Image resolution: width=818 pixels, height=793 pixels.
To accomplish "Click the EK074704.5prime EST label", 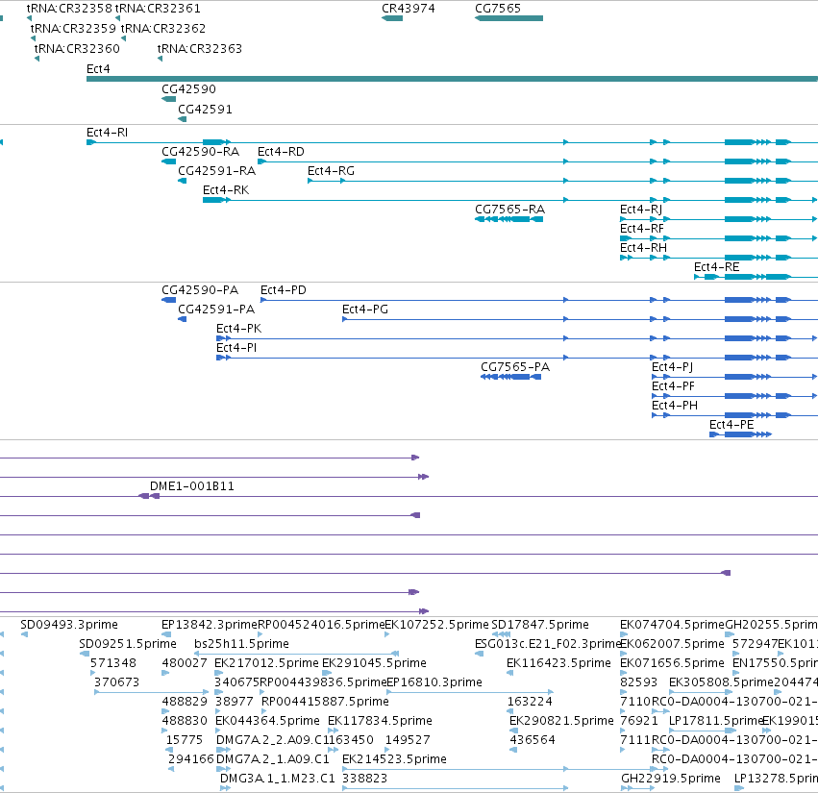I will pyautogui.click(x=673, y=625).
